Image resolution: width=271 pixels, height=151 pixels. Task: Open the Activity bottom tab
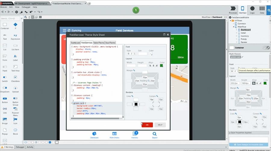pos(30,147)
